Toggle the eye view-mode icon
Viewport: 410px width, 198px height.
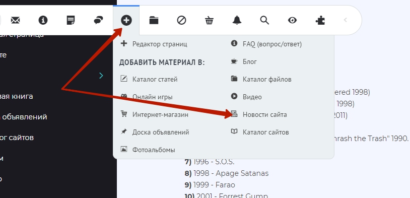(292, 20)
